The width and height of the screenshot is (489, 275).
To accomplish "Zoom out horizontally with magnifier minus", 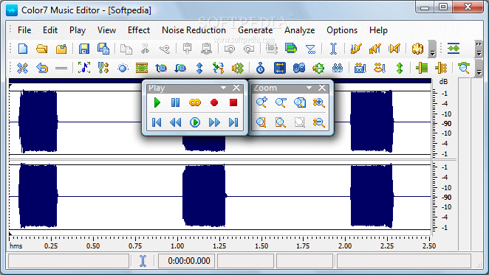I will pyautogui.click(x=281, y=102).
